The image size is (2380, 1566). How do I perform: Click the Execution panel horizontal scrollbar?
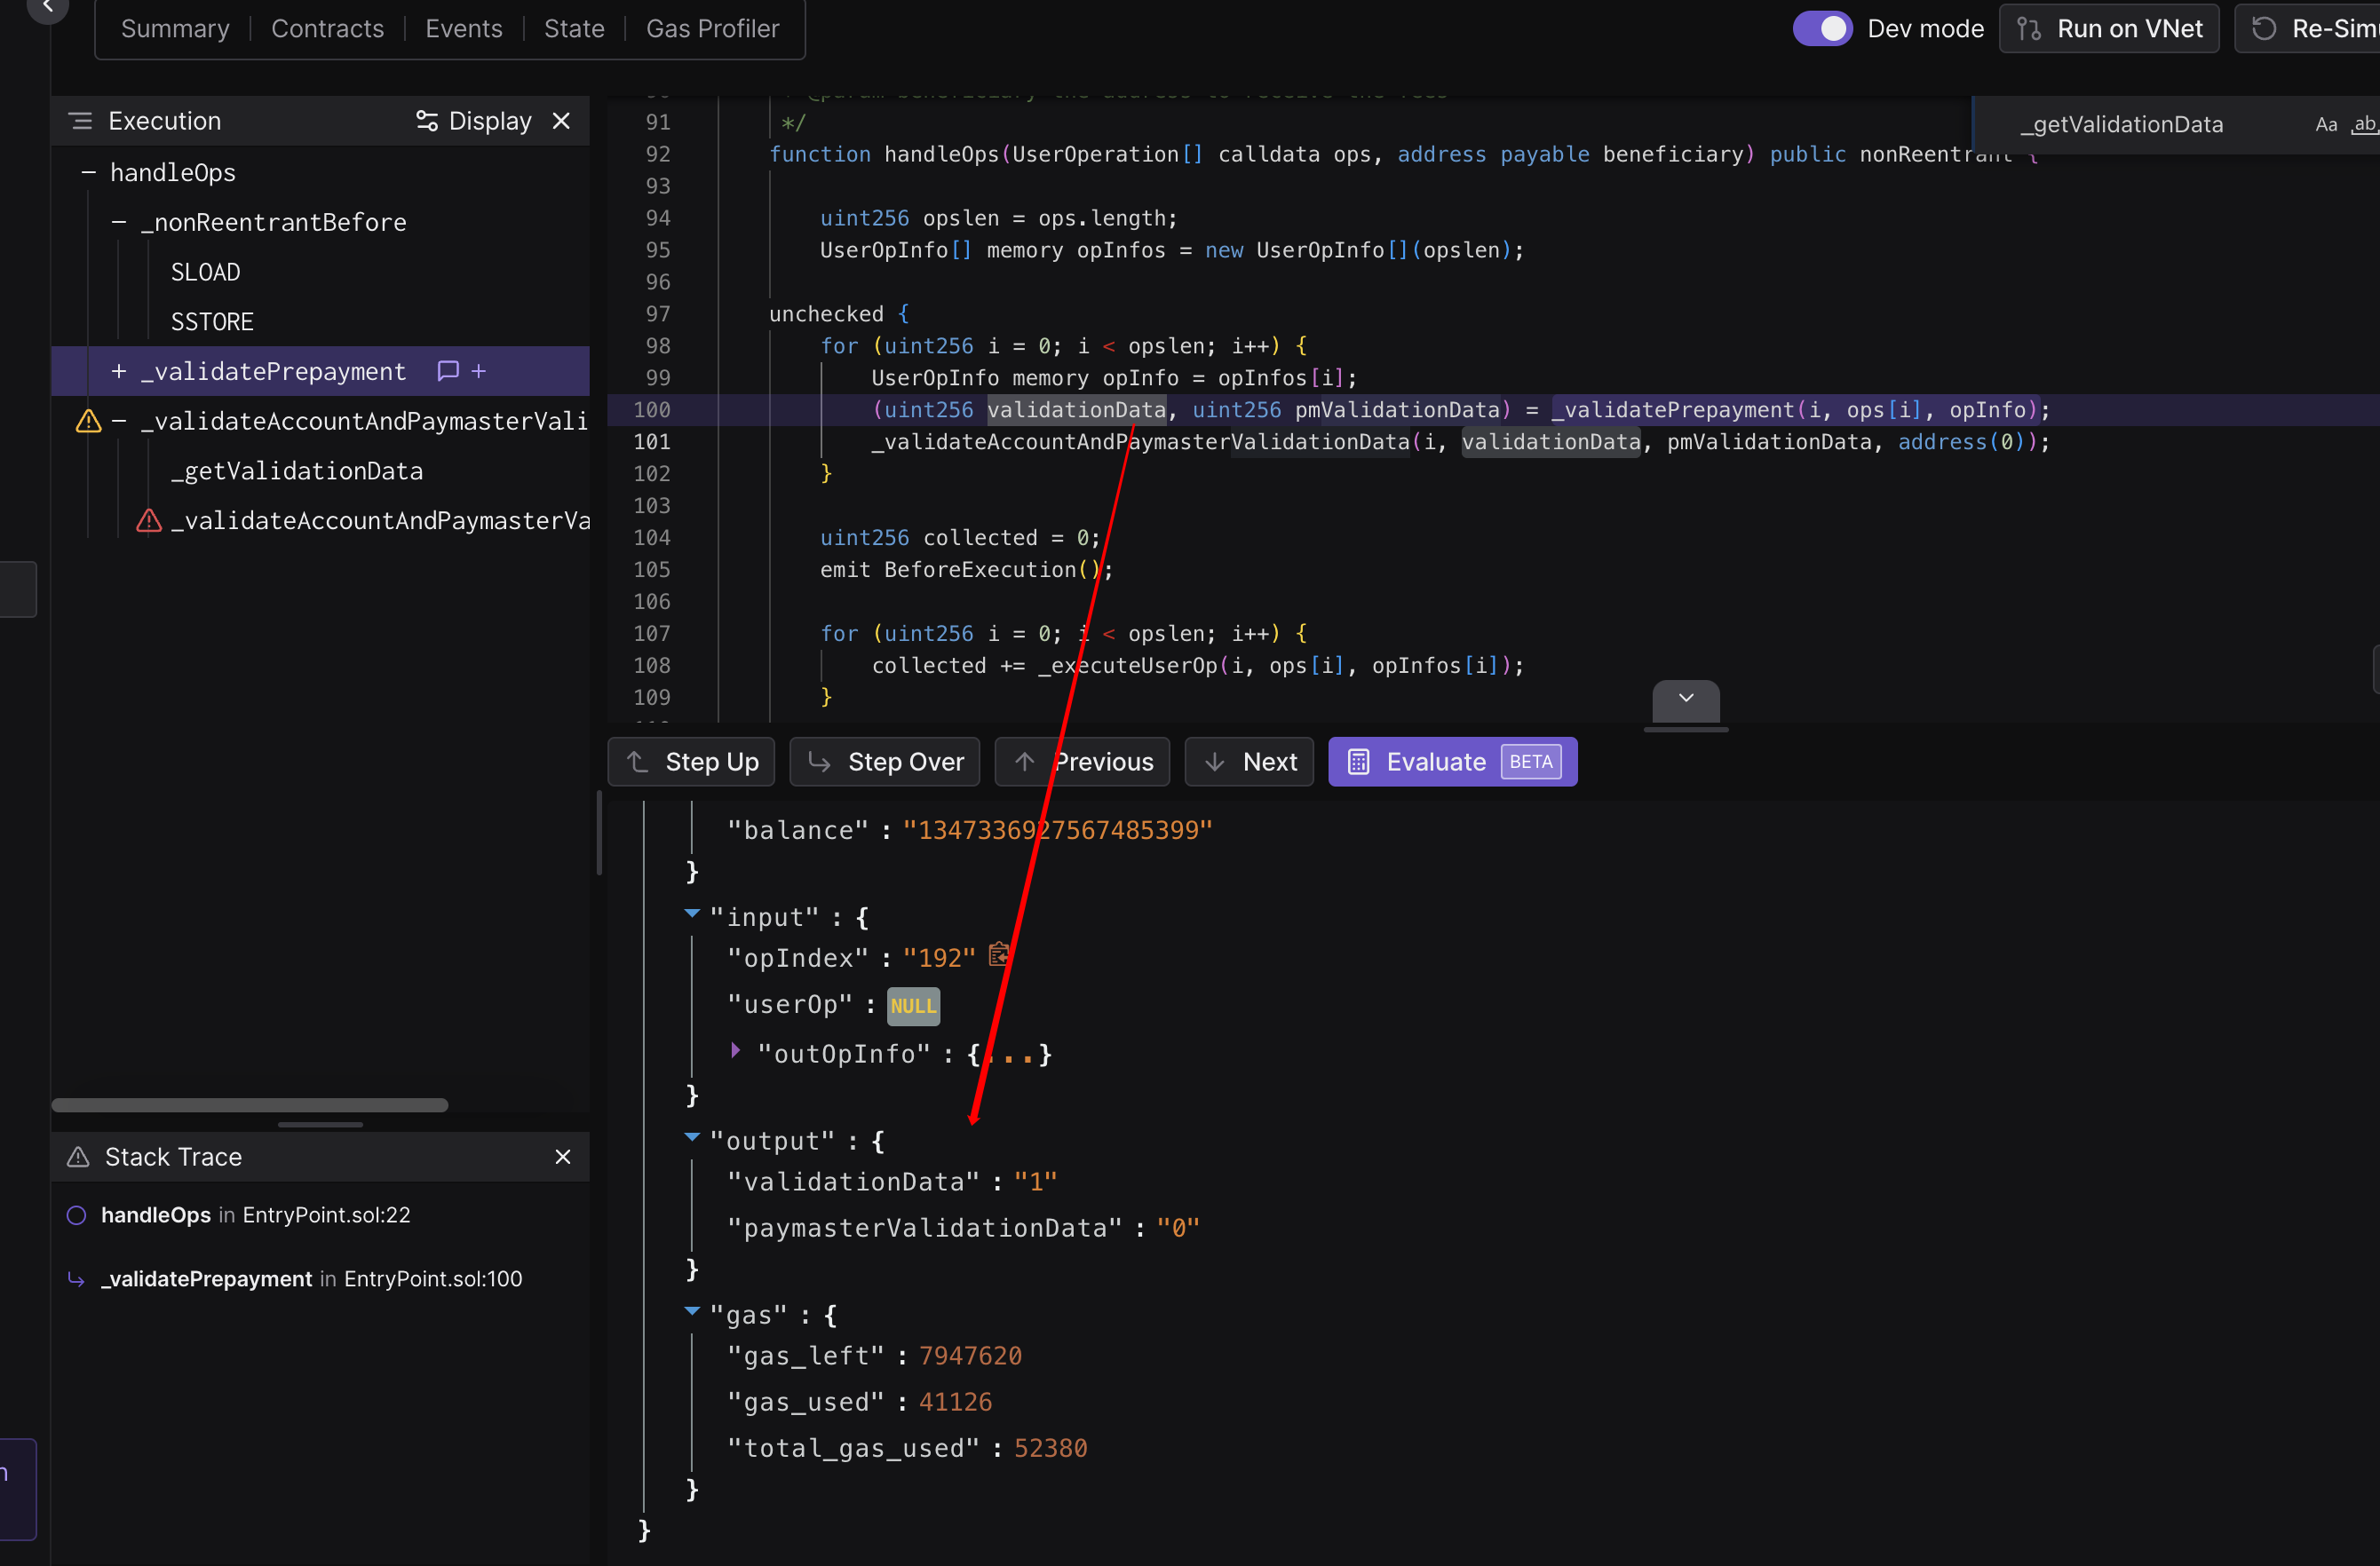pyautogui.click(x=250, y=1104)
